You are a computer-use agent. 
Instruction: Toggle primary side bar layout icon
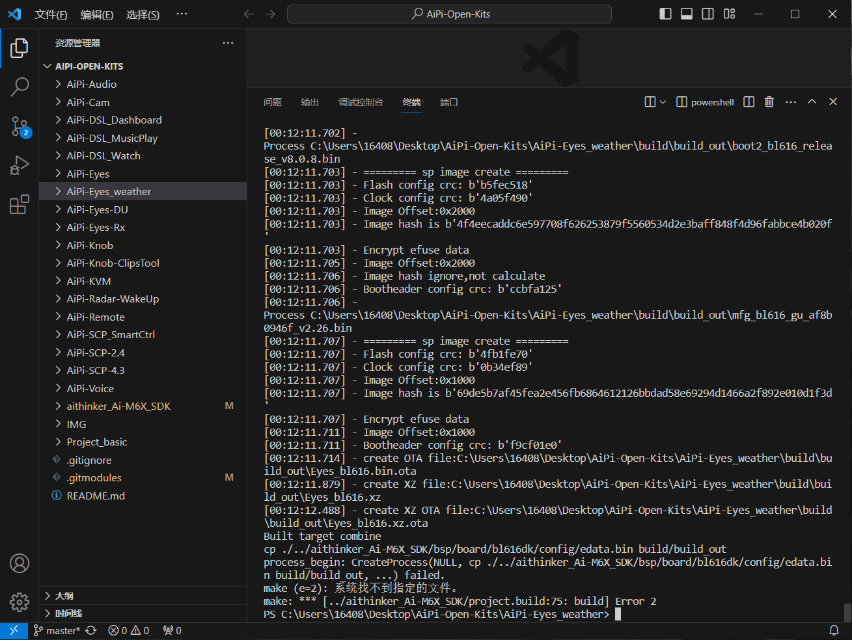point(665,14)
